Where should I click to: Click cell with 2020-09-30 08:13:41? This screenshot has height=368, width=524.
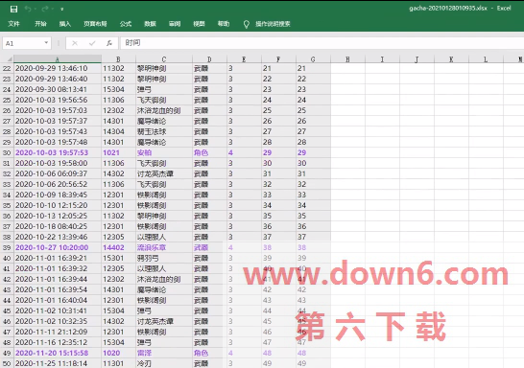pos(58,89)
